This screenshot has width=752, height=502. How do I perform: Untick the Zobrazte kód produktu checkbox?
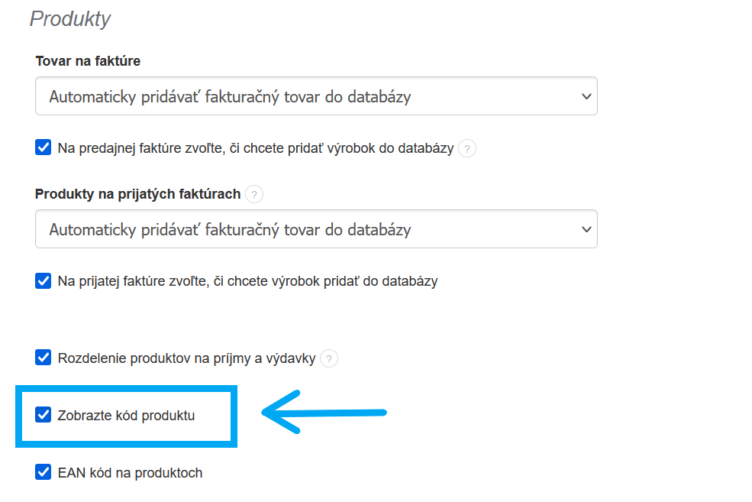[44, 416]
